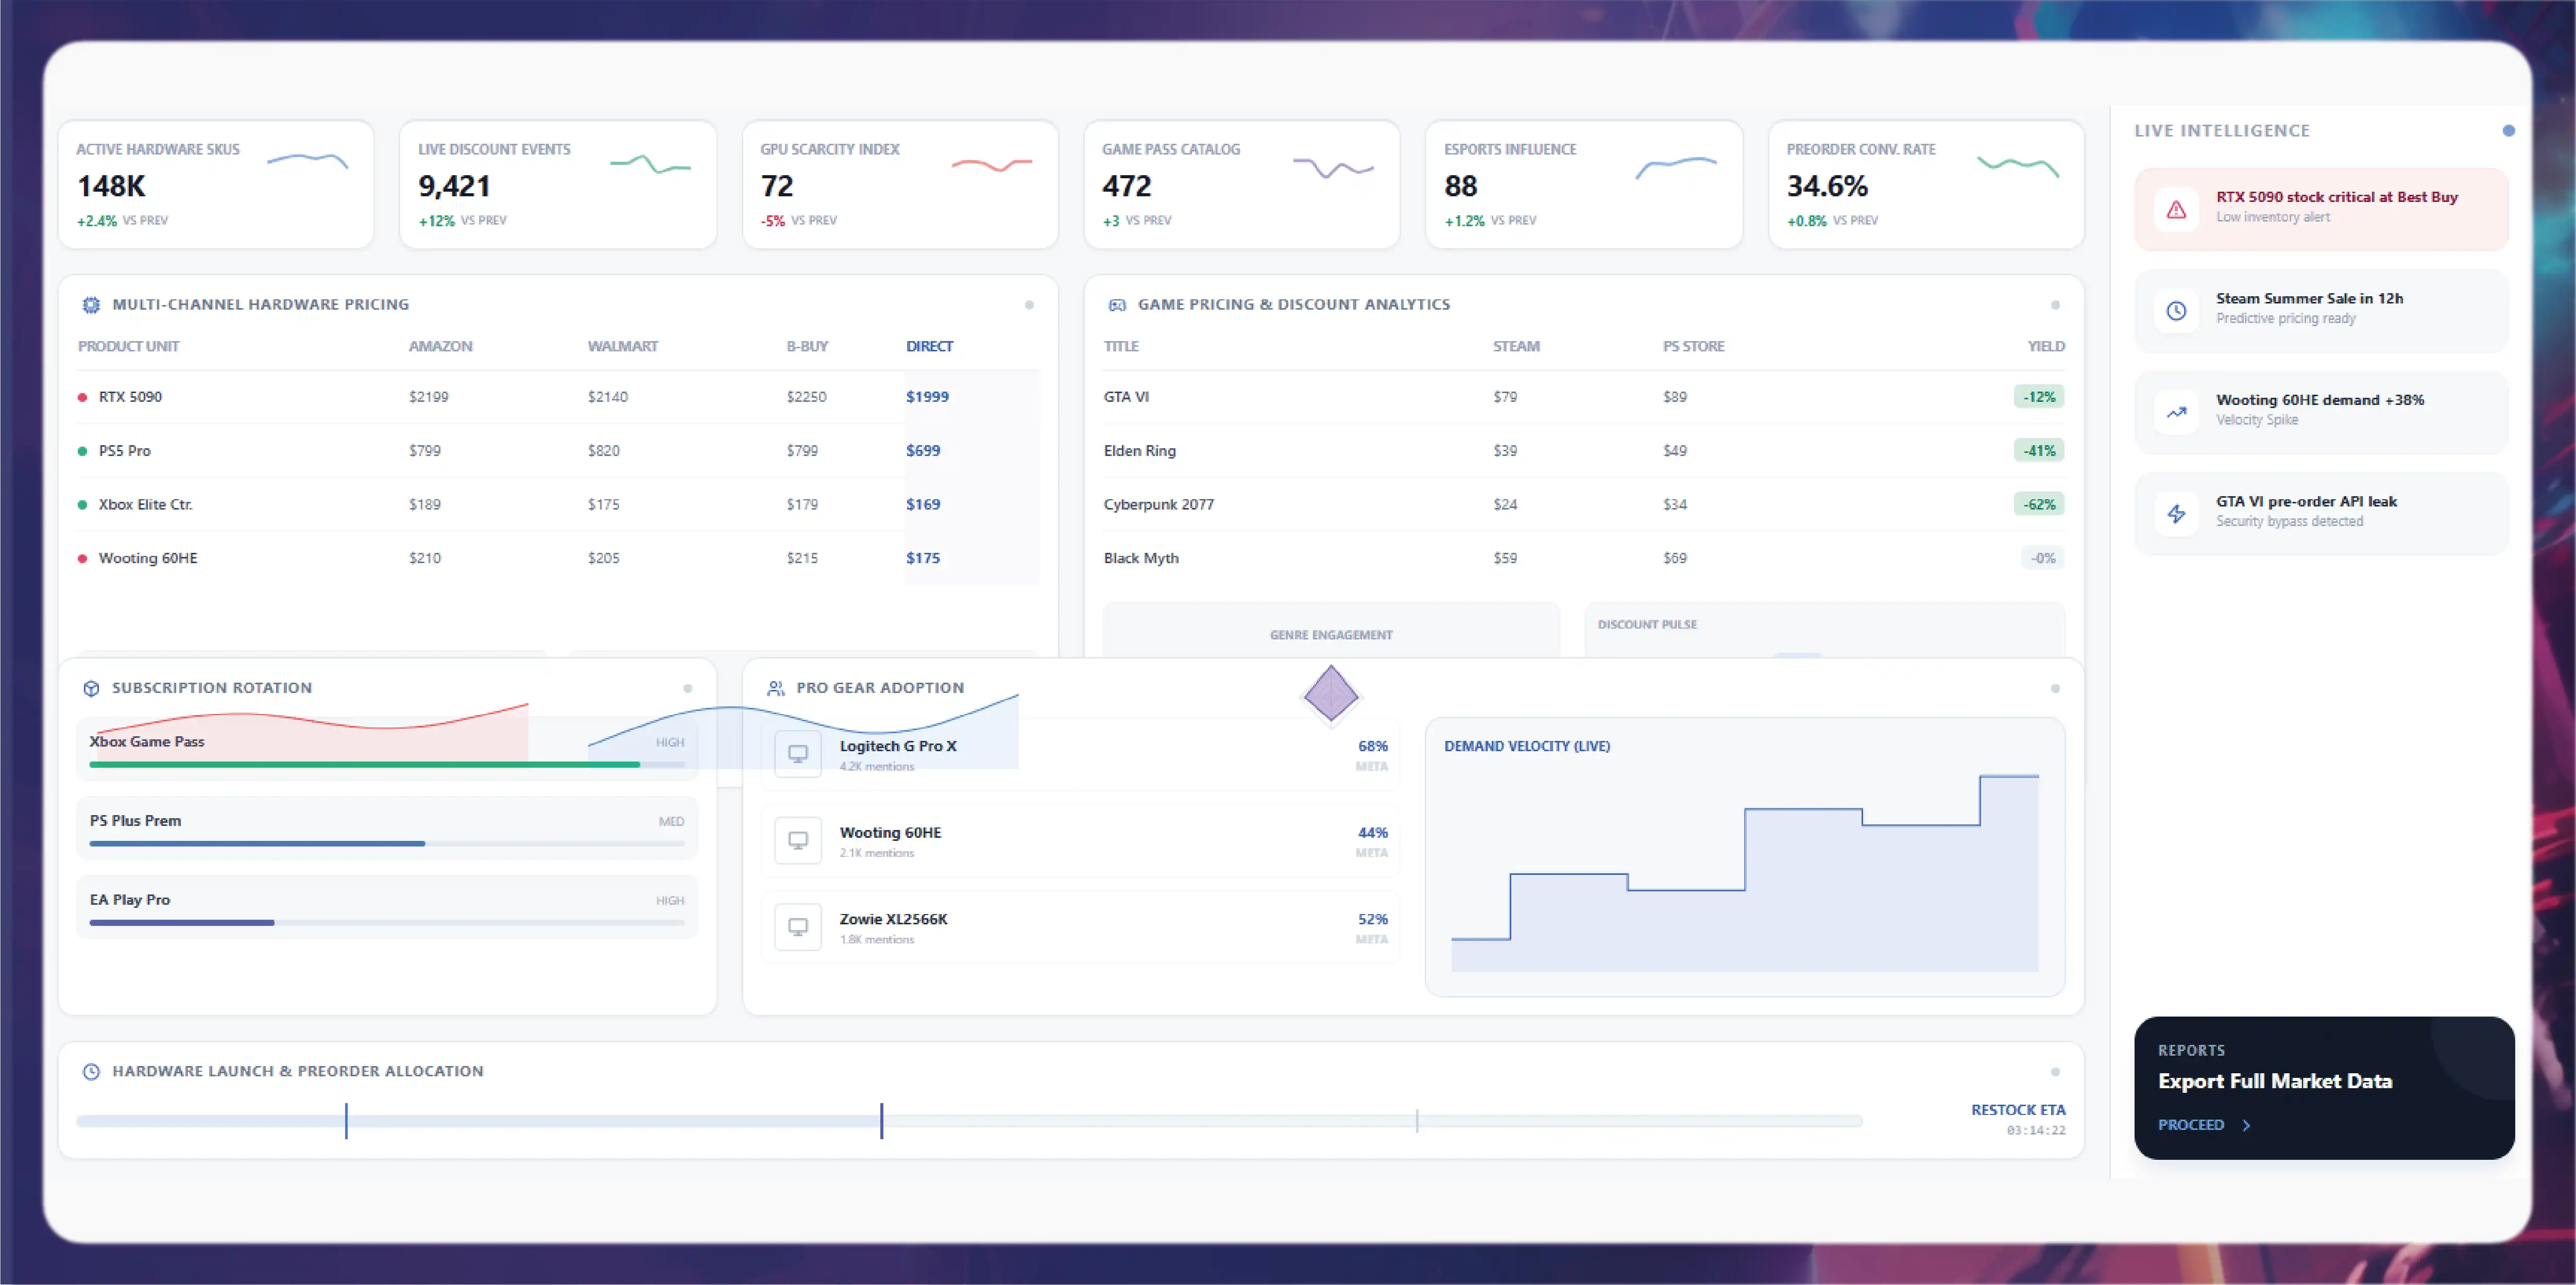Click the gray dot in Subscription Rotation header

click(687, 688)
